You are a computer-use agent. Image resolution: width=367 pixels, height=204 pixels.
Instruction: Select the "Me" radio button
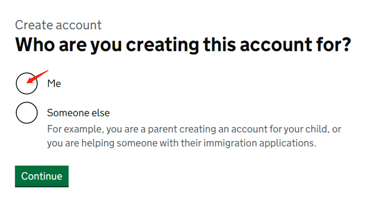coord(27,84)
